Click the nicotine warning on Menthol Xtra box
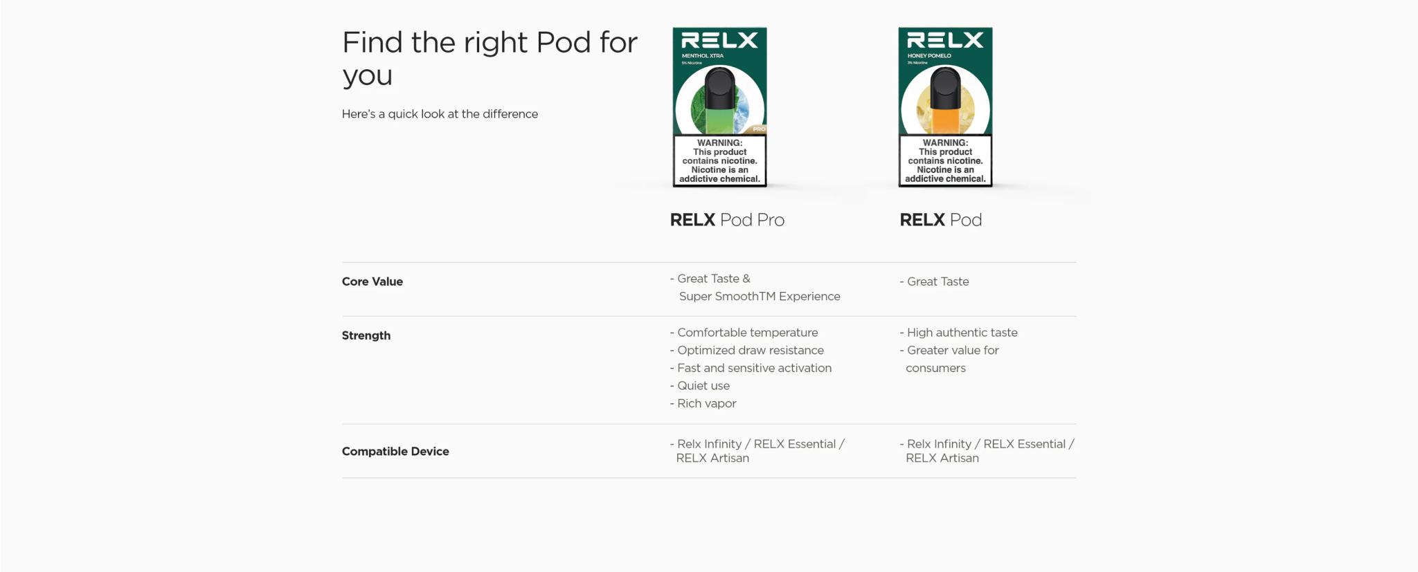 pyautogui.click(x=719, y=161)
